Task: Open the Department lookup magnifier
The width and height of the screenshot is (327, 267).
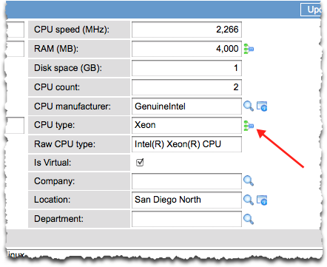Action: pos(249,219)
